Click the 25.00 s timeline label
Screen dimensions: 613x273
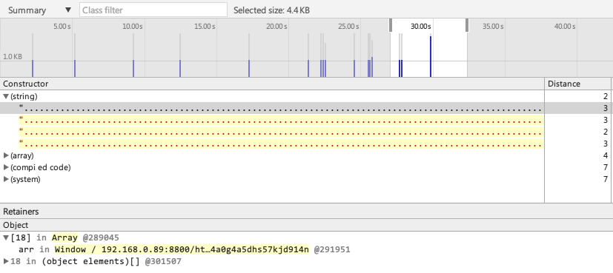(x=348, y=27)
